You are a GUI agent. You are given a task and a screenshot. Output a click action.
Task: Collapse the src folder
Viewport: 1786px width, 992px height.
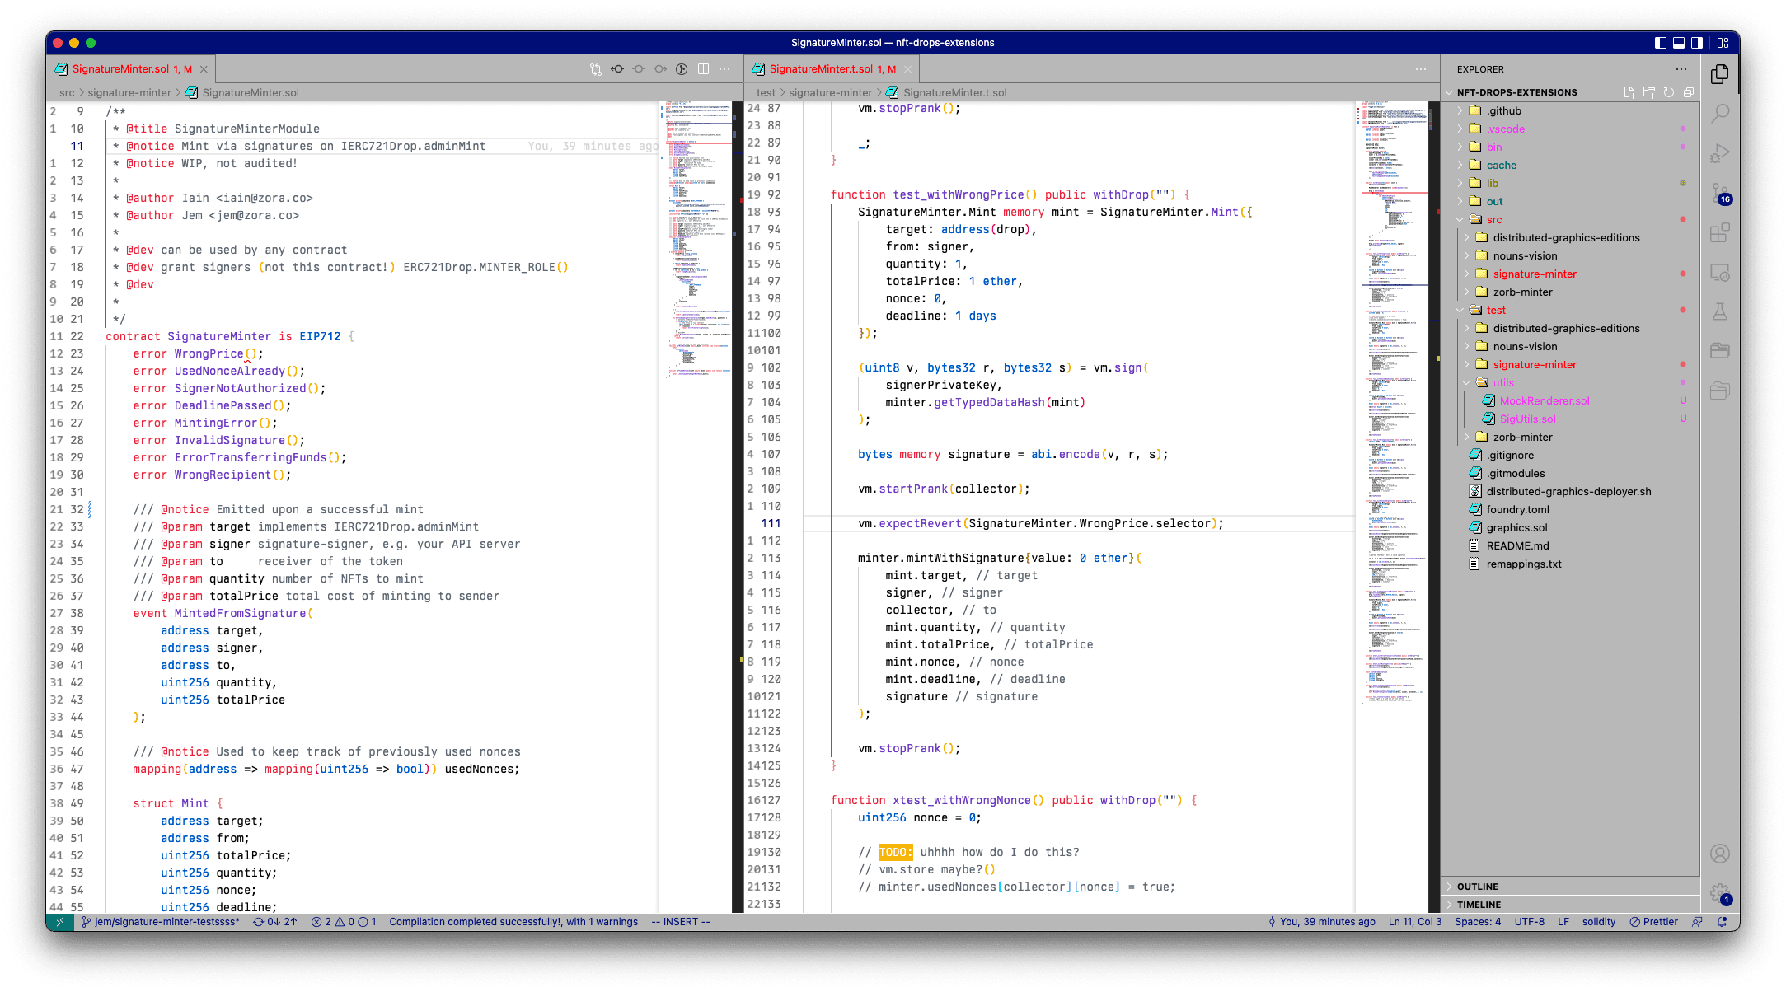point(1493,220)
